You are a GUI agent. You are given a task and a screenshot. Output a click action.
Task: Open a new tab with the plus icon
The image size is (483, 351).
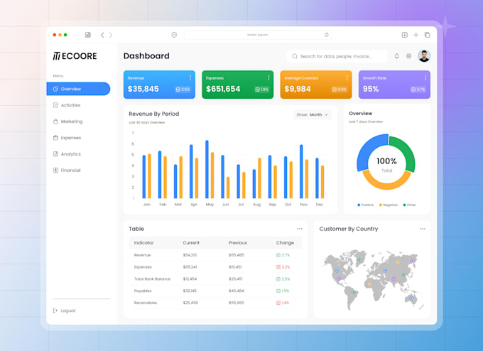point(416,35)
